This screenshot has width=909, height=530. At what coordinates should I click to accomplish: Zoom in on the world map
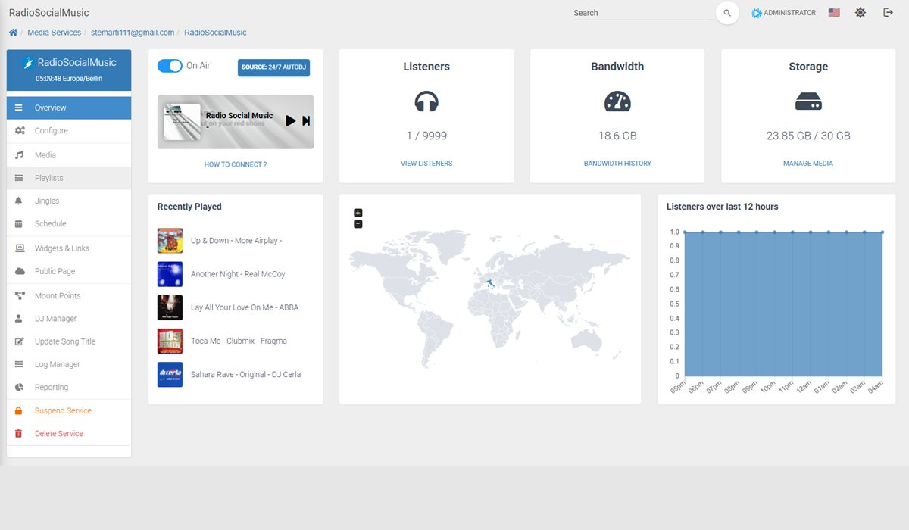click(x=358, y=213)
